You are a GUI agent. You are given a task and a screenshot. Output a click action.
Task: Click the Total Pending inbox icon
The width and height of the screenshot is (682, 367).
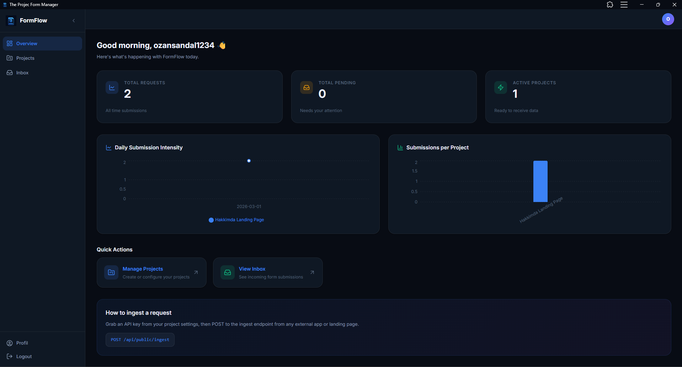(x=306, y=87)
